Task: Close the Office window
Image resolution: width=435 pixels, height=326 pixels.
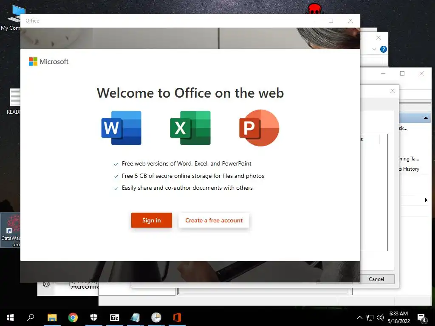Action: (x=350, y=21)
